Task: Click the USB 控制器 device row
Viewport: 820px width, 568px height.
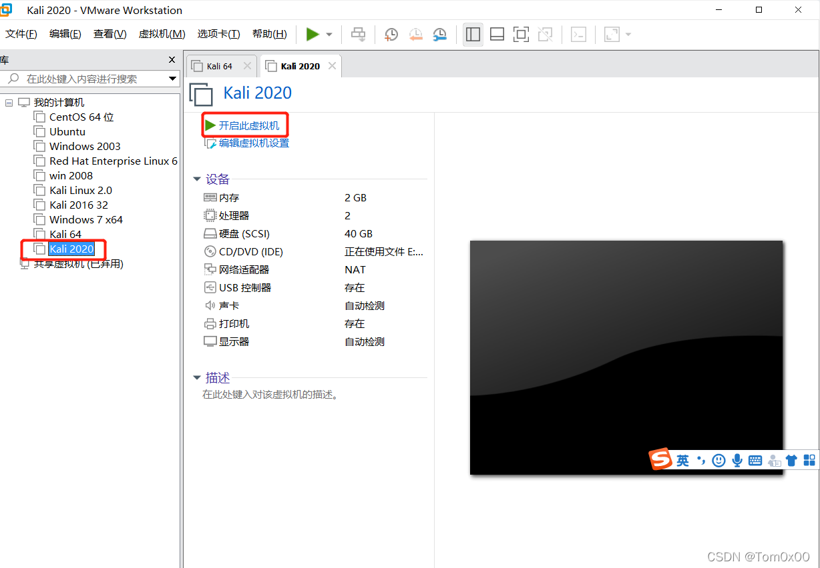Action: (x=314, y=287)
